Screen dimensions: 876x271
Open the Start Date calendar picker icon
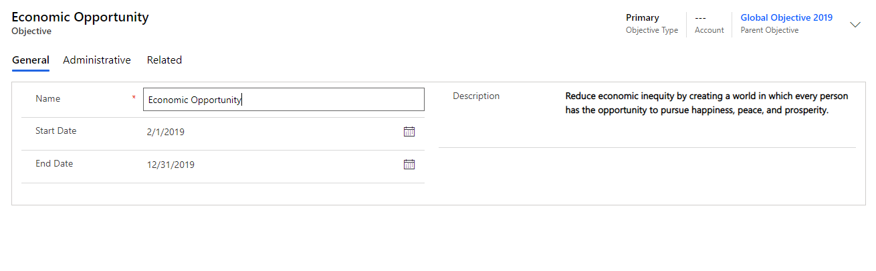point(409,132)
